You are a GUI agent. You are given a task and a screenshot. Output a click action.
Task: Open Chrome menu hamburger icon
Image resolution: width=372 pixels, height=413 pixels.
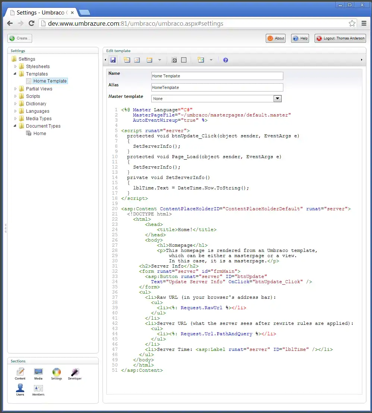[364, 23]
